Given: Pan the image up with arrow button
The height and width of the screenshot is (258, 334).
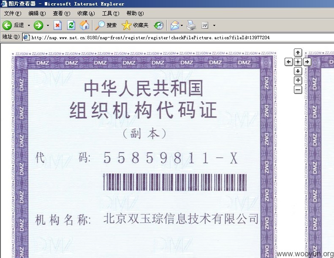Looking at the screenshot, I should tap(298, 52).
